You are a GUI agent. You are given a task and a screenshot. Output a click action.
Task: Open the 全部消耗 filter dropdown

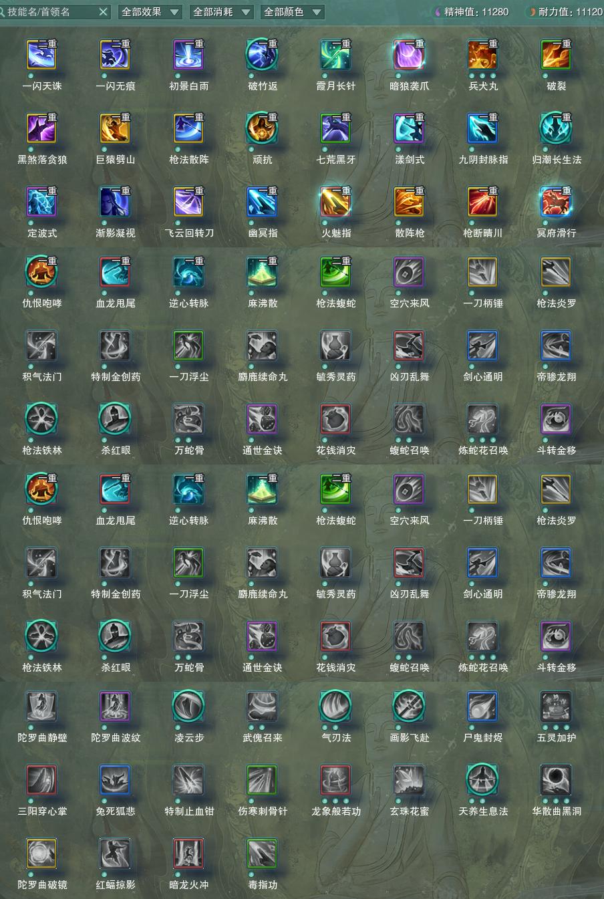[x=221, y=11]
